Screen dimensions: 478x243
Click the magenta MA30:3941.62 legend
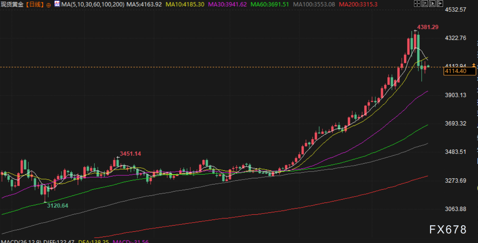point(228,5)
